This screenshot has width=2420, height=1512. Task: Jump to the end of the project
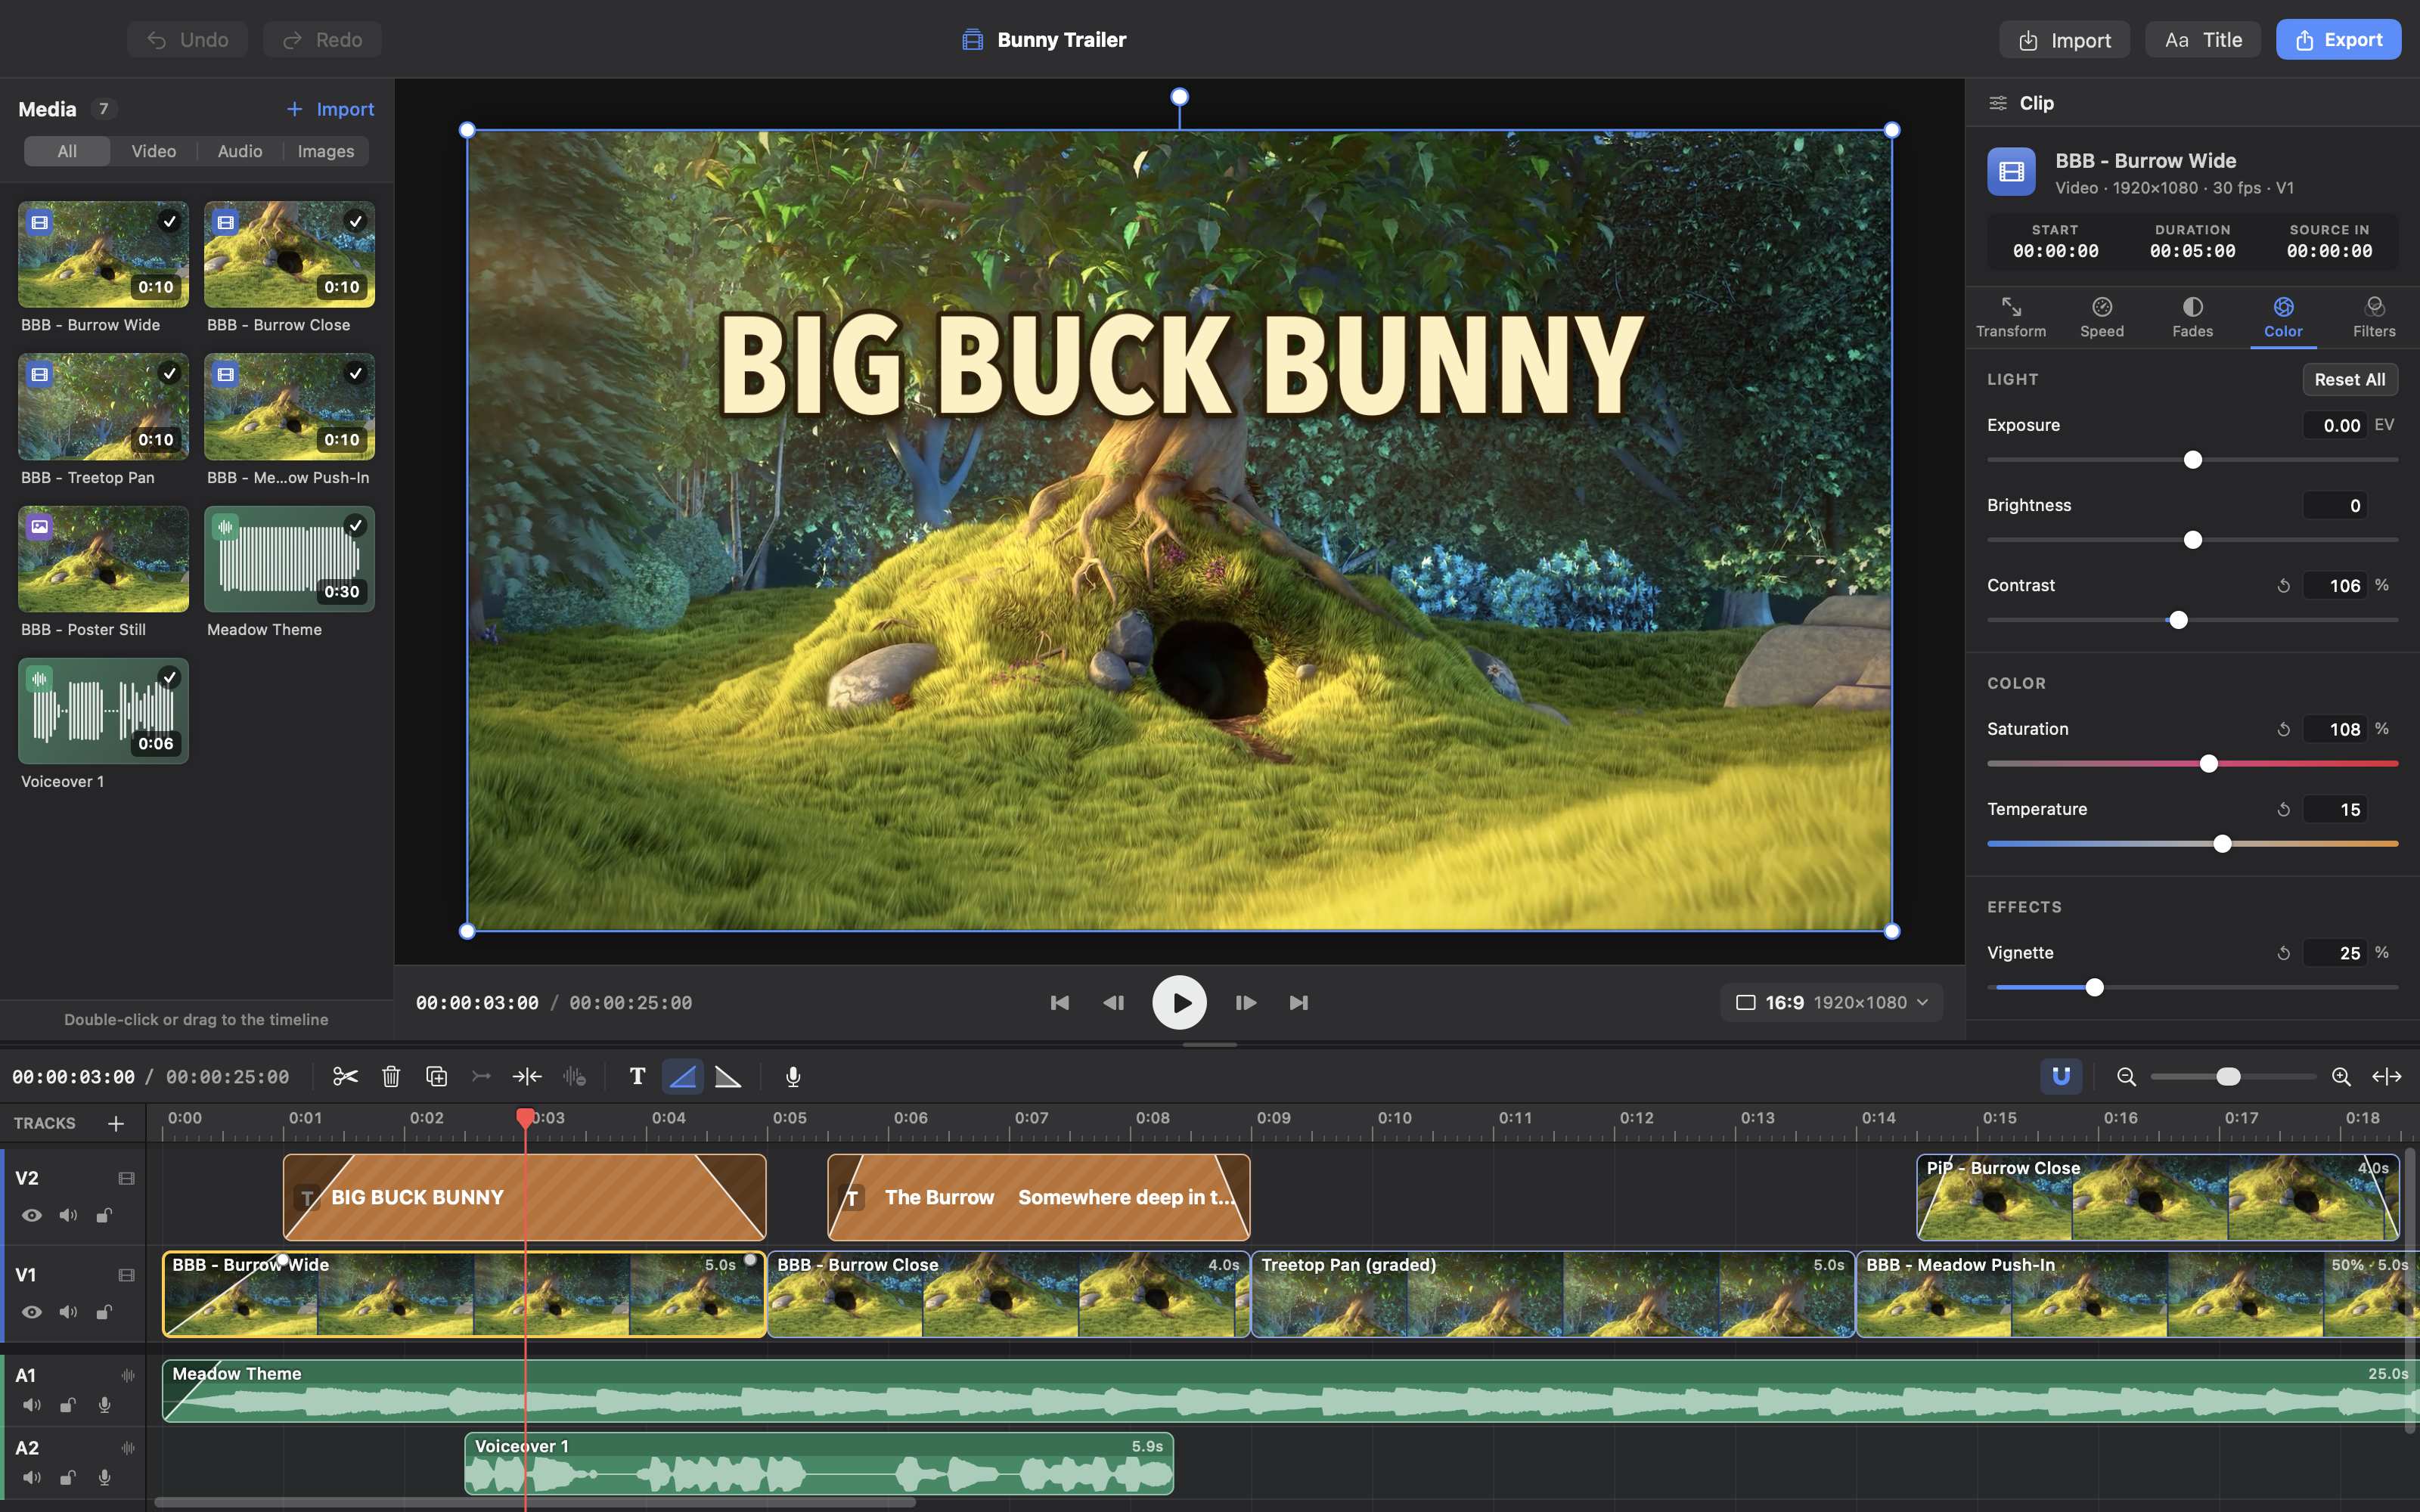tap(1299, 1002)
